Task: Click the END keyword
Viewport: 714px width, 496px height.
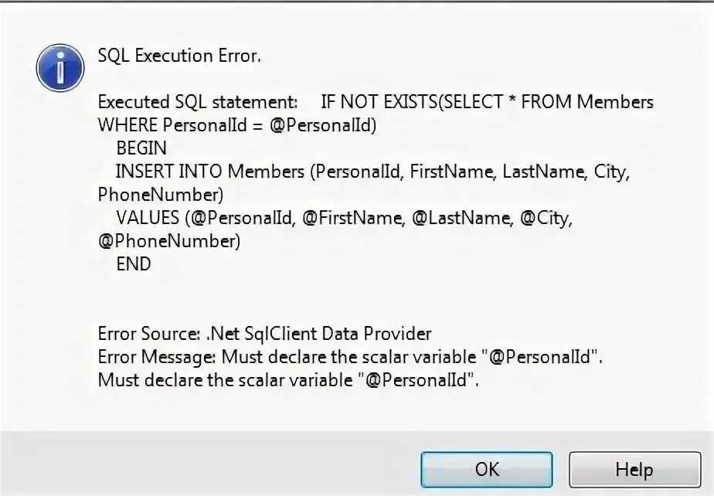Action: tap(134, 264)
